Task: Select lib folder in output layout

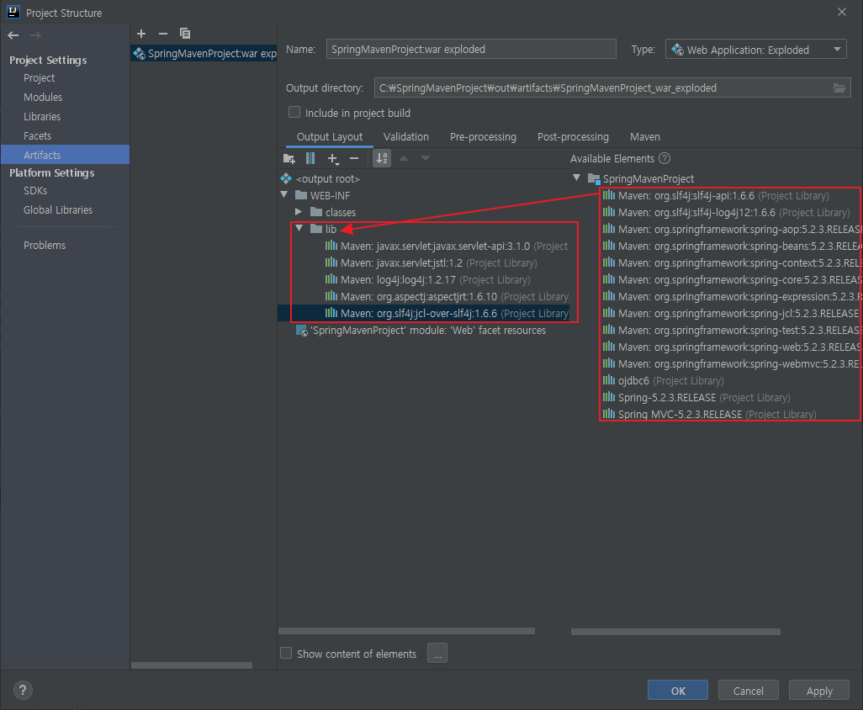Action: pos(324,229)
